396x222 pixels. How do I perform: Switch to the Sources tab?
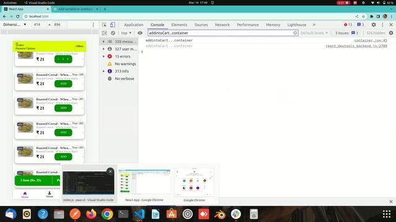[201, 25]
